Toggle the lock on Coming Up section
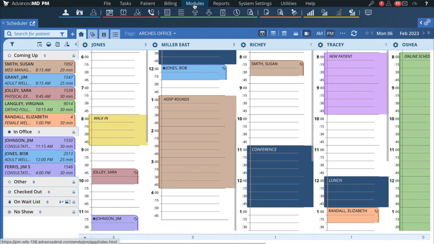 tap(74, 55)
